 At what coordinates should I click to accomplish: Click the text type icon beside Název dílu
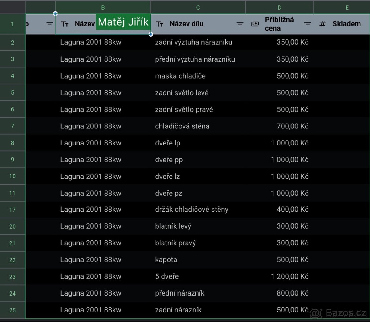(160, 24)
